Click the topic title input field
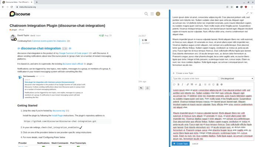Viewport: 255px width, 147px height. (x=195, y=78)
